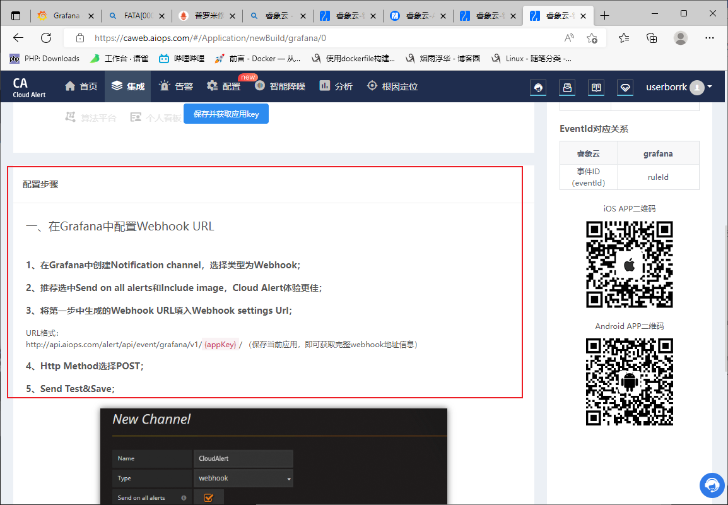Open 前言 - Docker bookmark
The image size is (728, 505).
(x=257, y=59)
